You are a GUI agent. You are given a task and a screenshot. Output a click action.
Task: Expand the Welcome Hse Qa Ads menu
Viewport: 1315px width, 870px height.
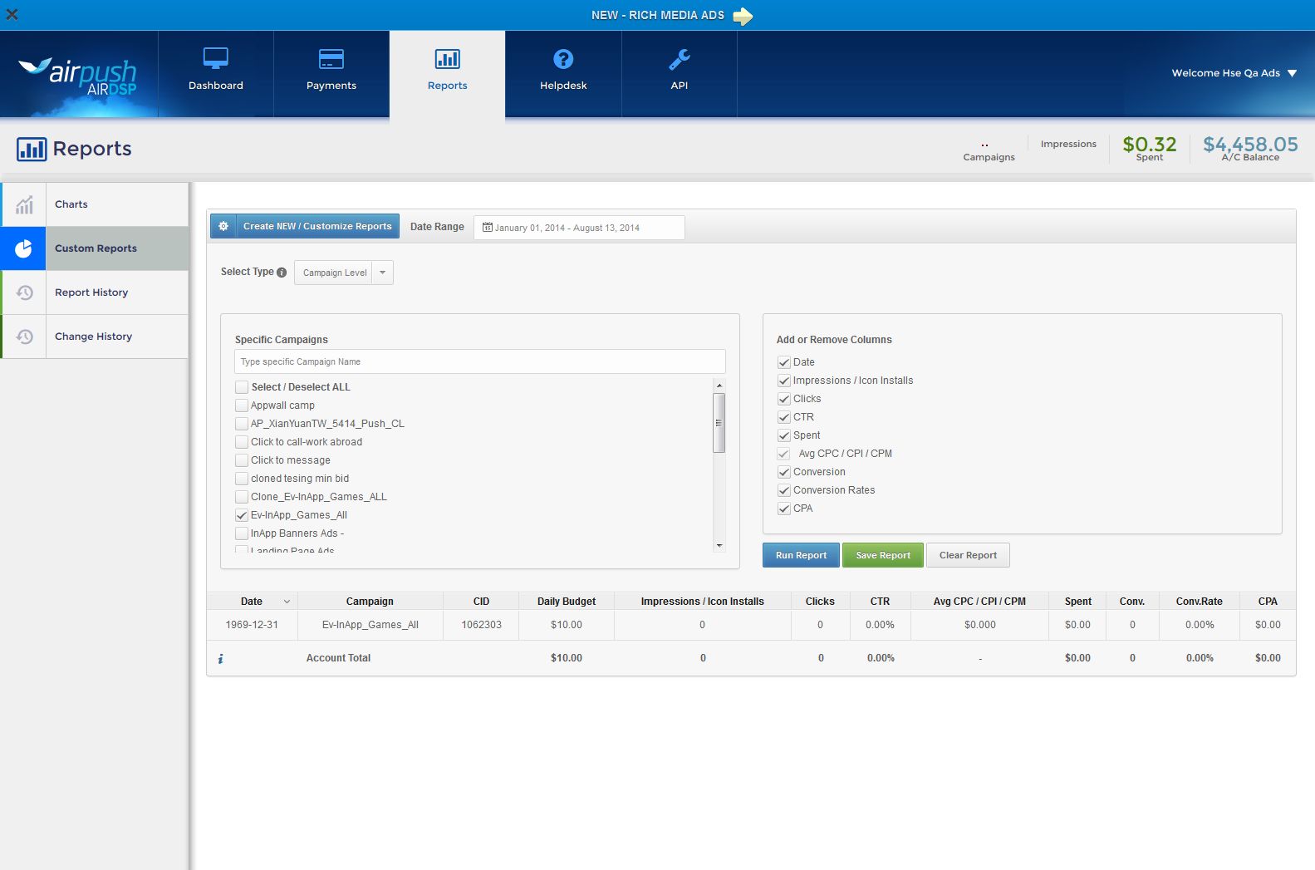pyautogui.click(x=1292, y=73)
